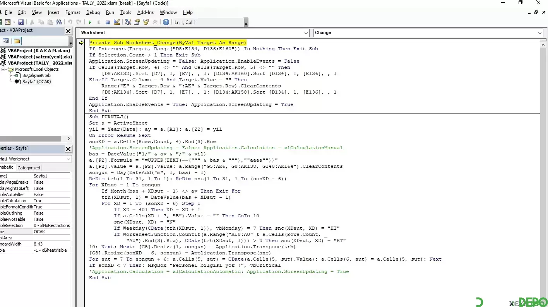Collapse the Microsoft Excel Objects folder
Image resolution: width=548 pixels, height=307 pixels.
click(x=3, y=69)
